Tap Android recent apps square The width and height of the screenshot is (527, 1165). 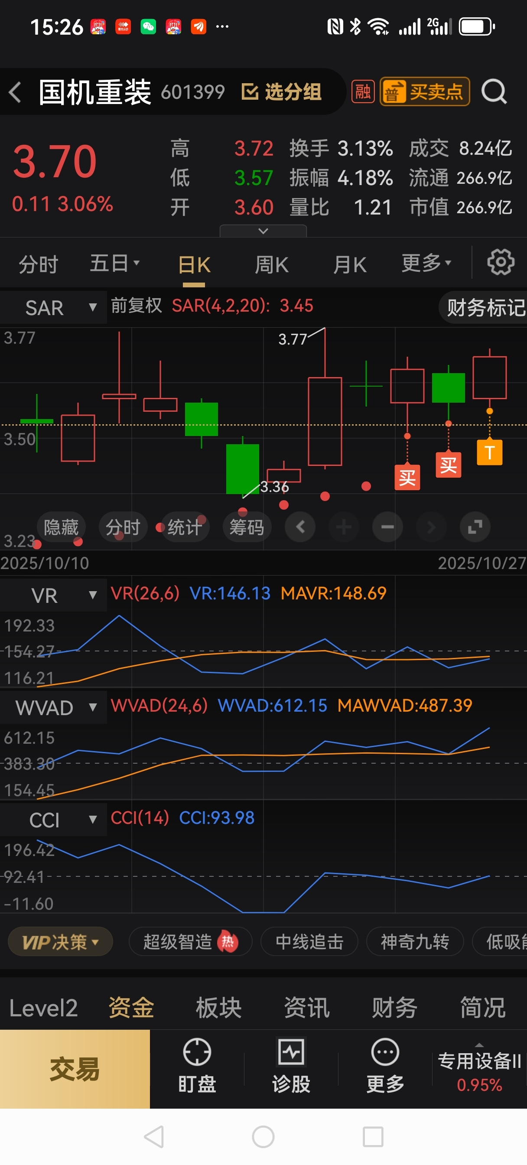(x=373, y=1136)
